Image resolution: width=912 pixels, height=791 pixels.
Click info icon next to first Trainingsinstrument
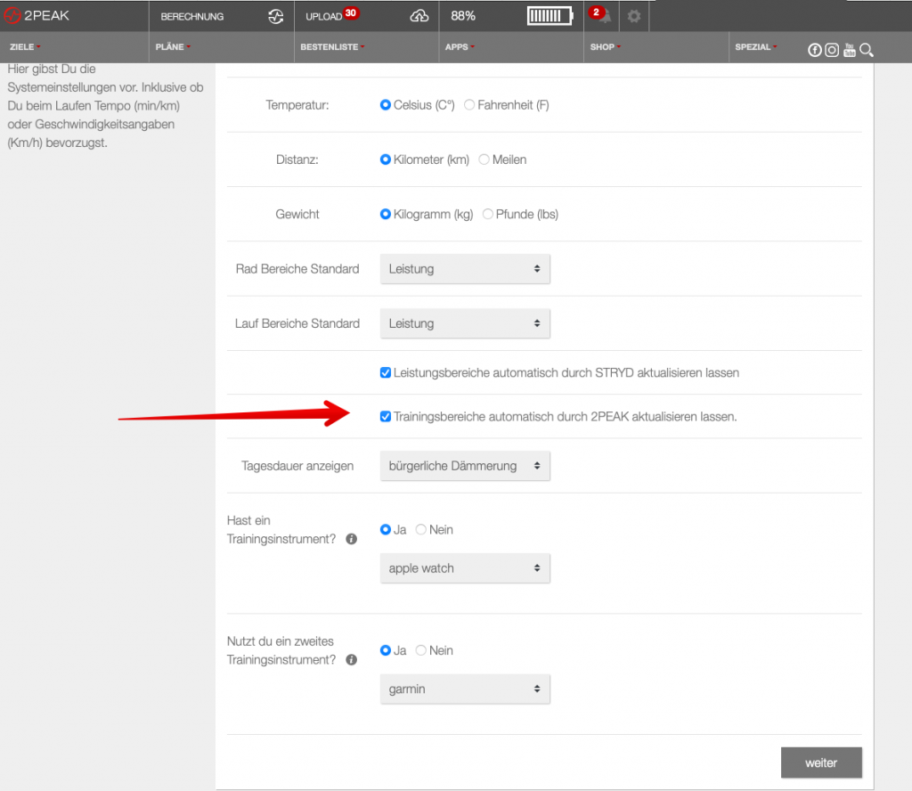351,539
